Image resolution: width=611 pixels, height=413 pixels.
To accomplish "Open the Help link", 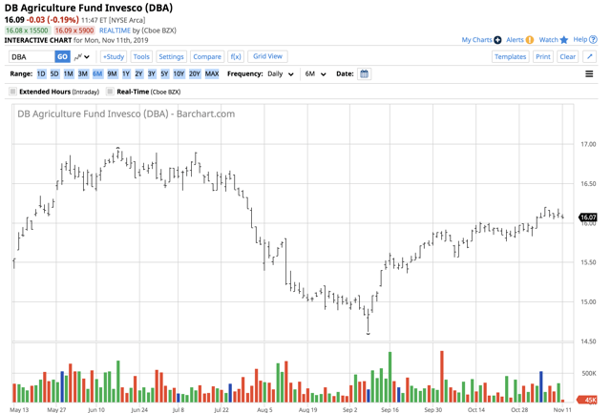I will coord(580,40).
